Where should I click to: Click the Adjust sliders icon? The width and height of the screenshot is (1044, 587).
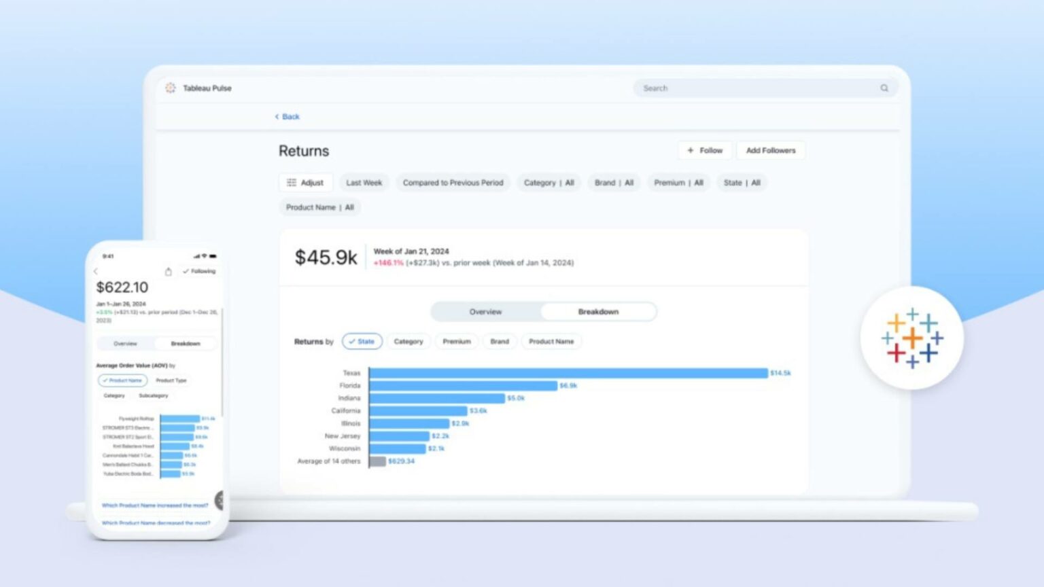(292, 182)
